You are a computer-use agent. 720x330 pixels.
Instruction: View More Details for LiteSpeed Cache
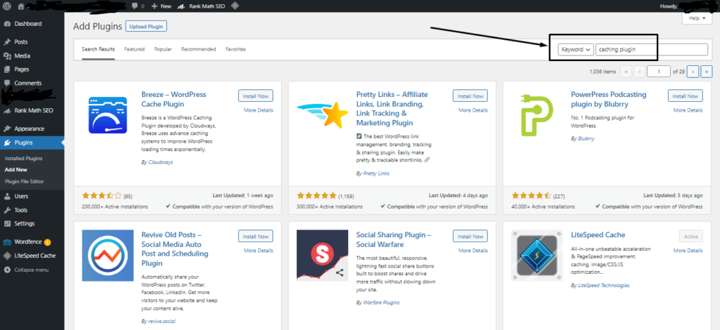(x=688, y=251)
